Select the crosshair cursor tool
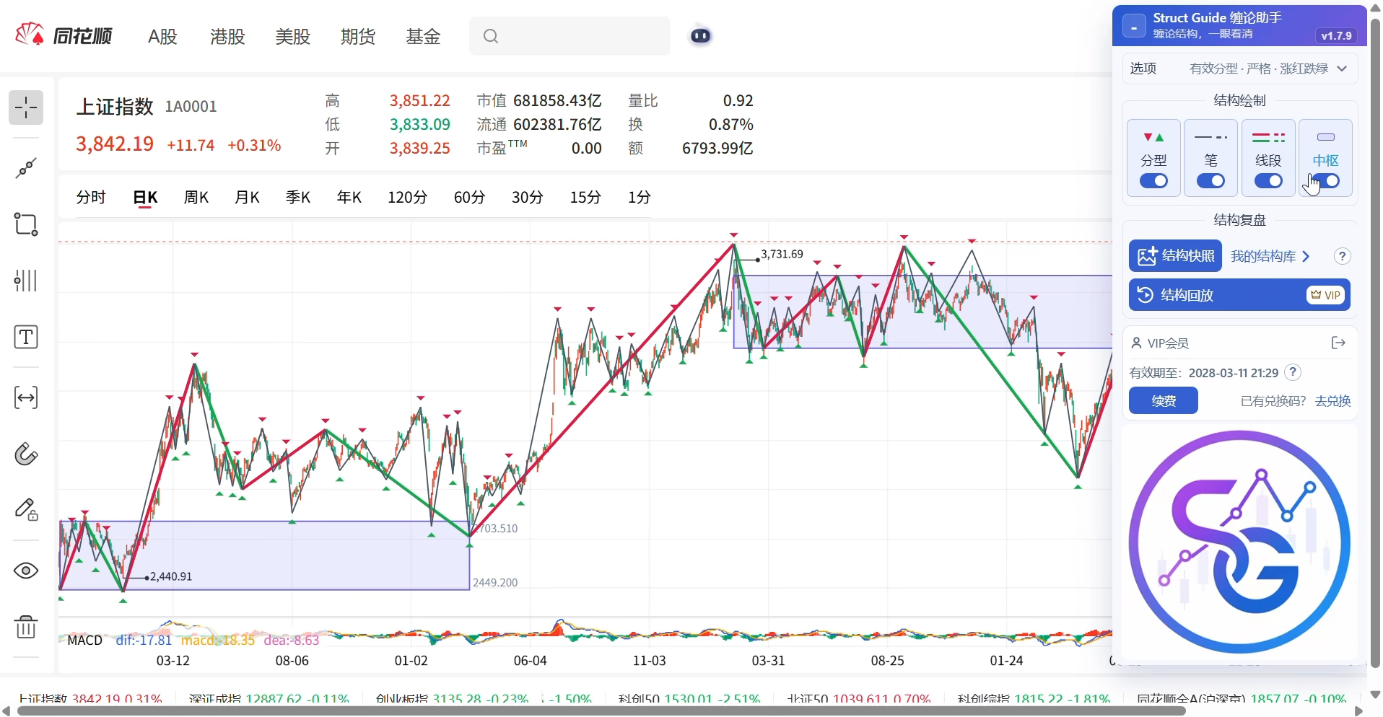The height and width of the screenshot is (717, 1383). tap(26, 108)
